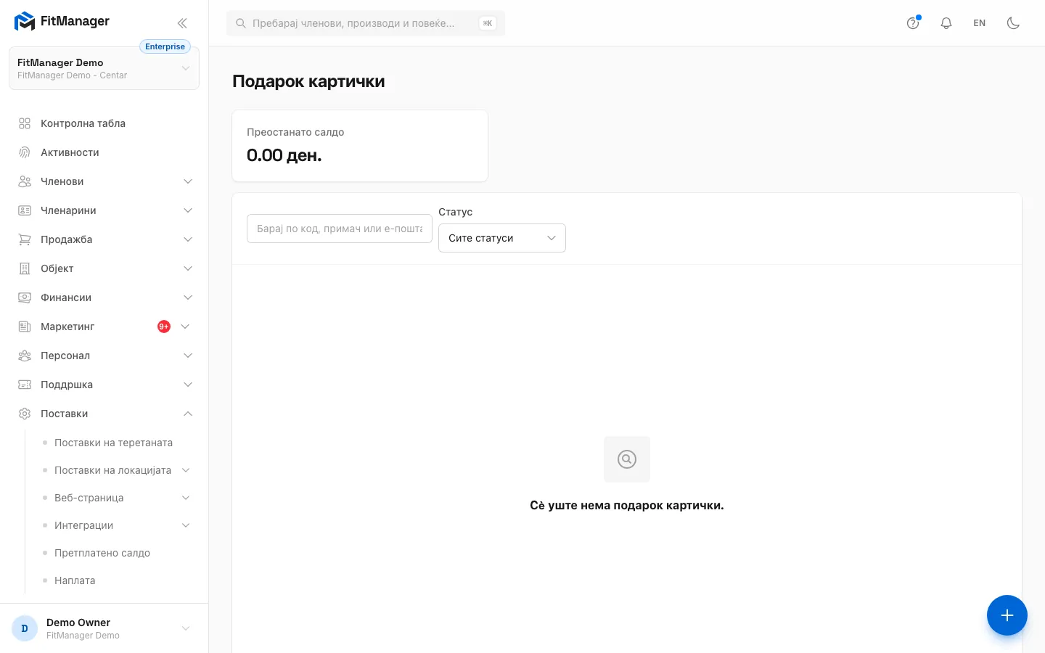Click the Demo Owner avatar

[25, 628]
